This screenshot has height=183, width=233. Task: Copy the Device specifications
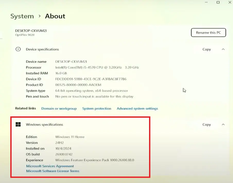point(206,49)
